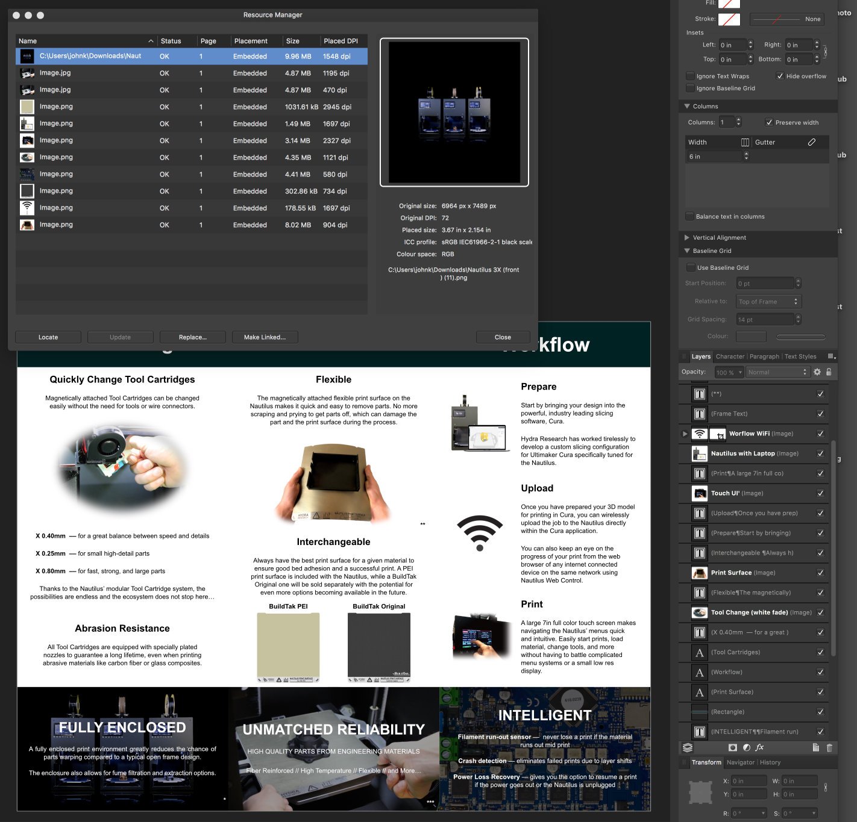Switch to the Paragraph tab
Viewport: 857px width, 822px height.
point(764,357)
